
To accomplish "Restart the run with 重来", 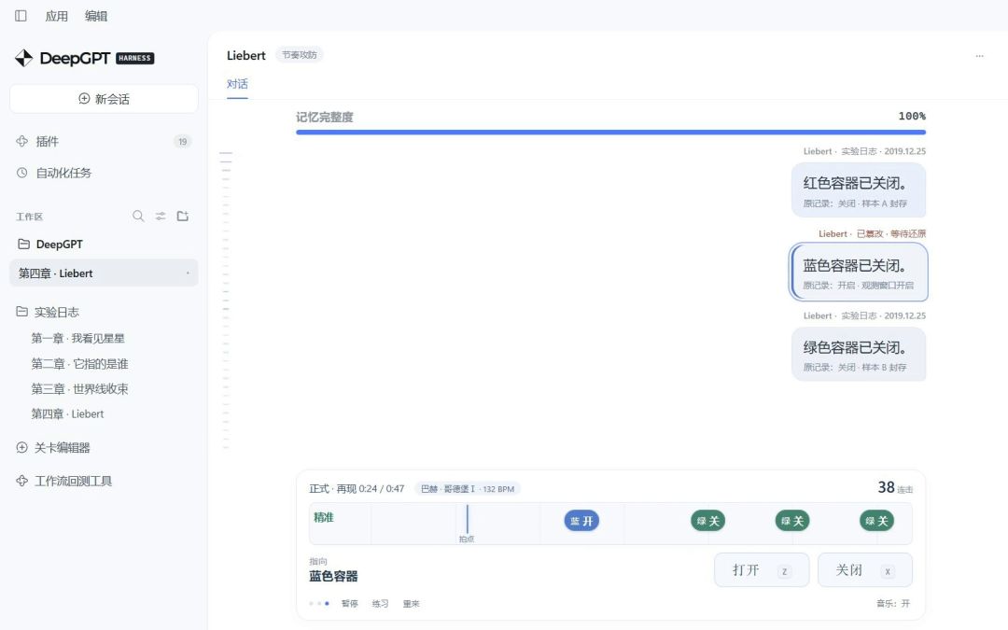I will 412,604.
